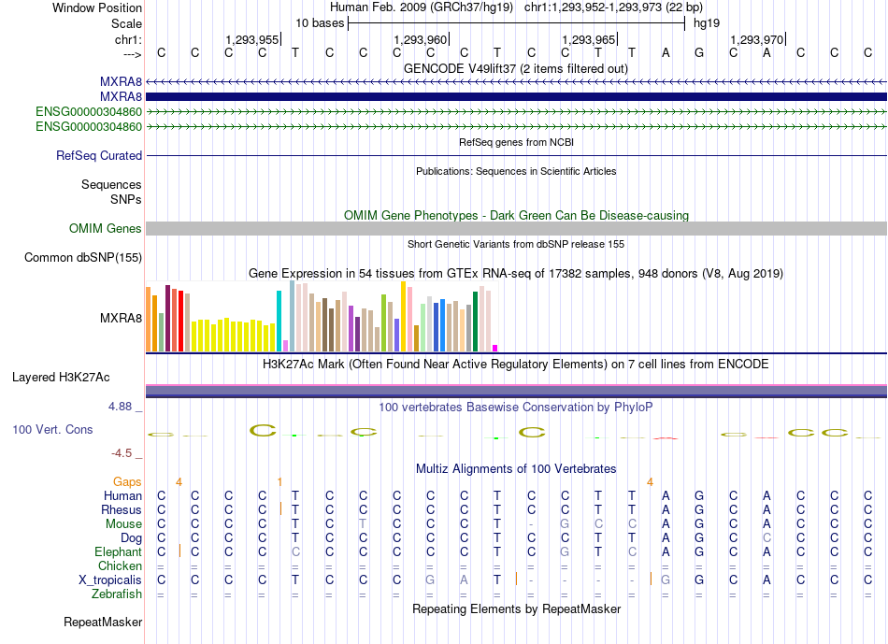
Task: Select the Rhesus species alignment label
Action: [x=122, y=509]
